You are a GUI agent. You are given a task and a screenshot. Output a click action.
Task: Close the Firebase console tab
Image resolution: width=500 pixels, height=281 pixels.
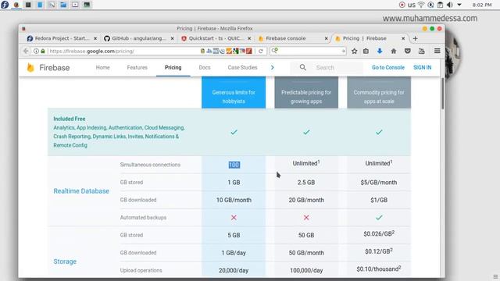(326, 38)
